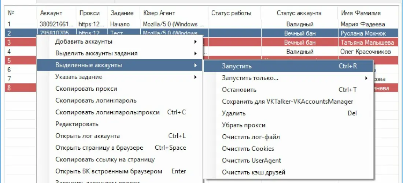The width and height of the screenshot is (403, 183).
Task: Click the account cell '380921661...'
Action: tap(56, 25)
